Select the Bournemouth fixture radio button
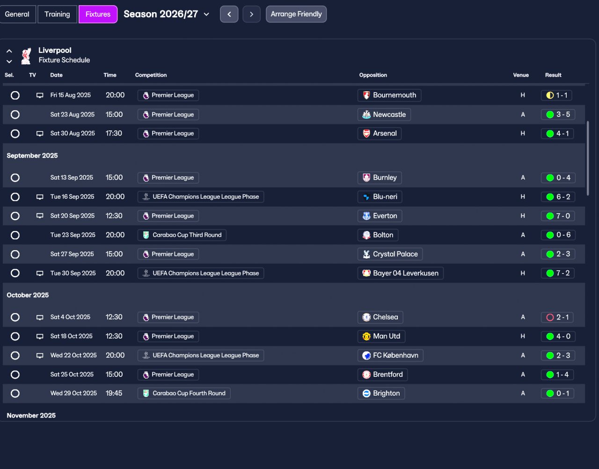Screen dimensions: 599x469 (15, 95)
